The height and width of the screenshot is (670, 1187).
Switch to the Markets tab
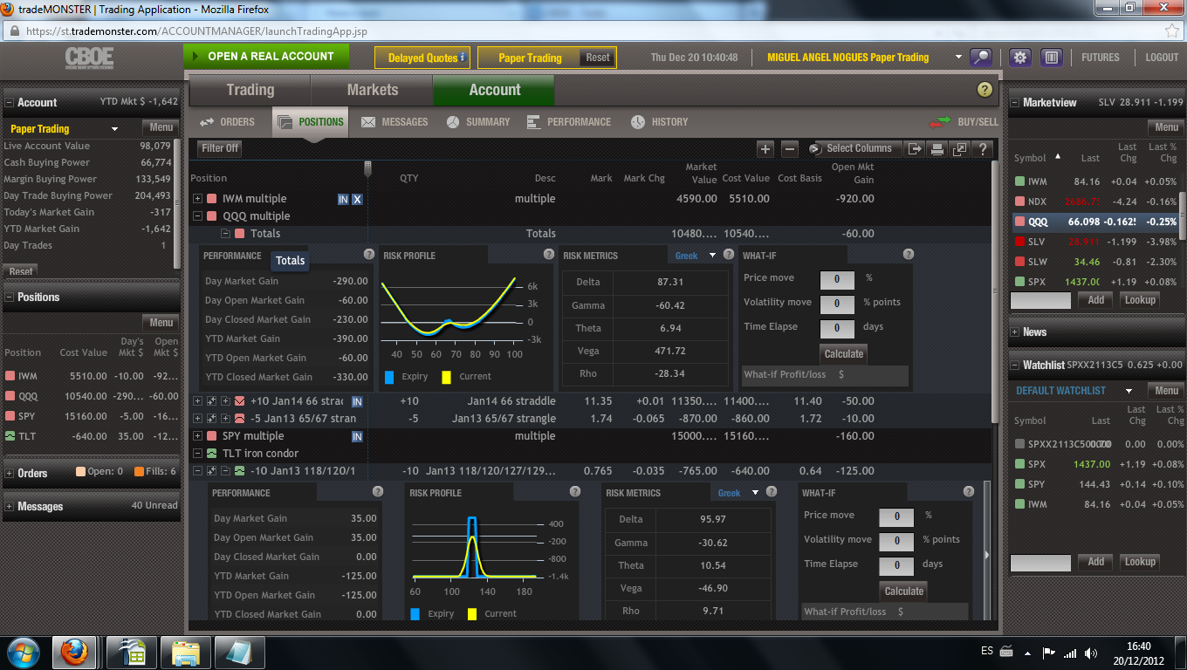pos(372,90)
